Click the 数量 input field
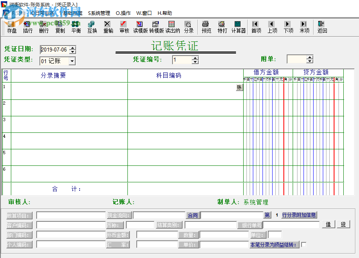The height and width of the screenshot is (258, 359). 224,235
